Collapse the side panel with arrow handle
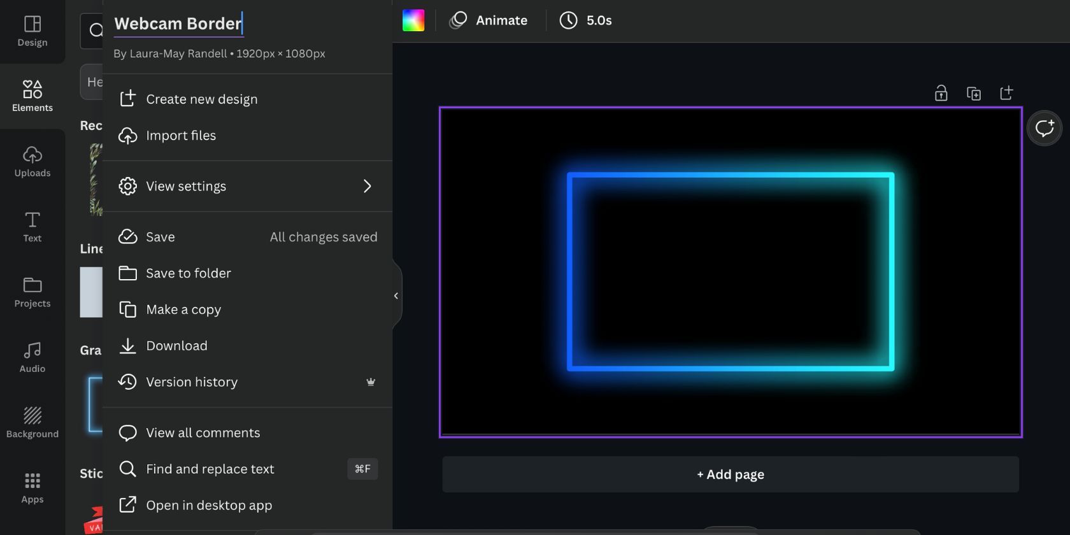Viewport: 1070px width, 535px height. point(396,296)
